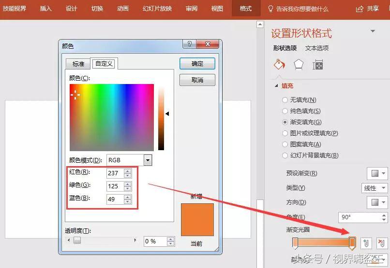Confirm color with the OK button
Viewport: 390px width, 268px height.
(197, 64)
